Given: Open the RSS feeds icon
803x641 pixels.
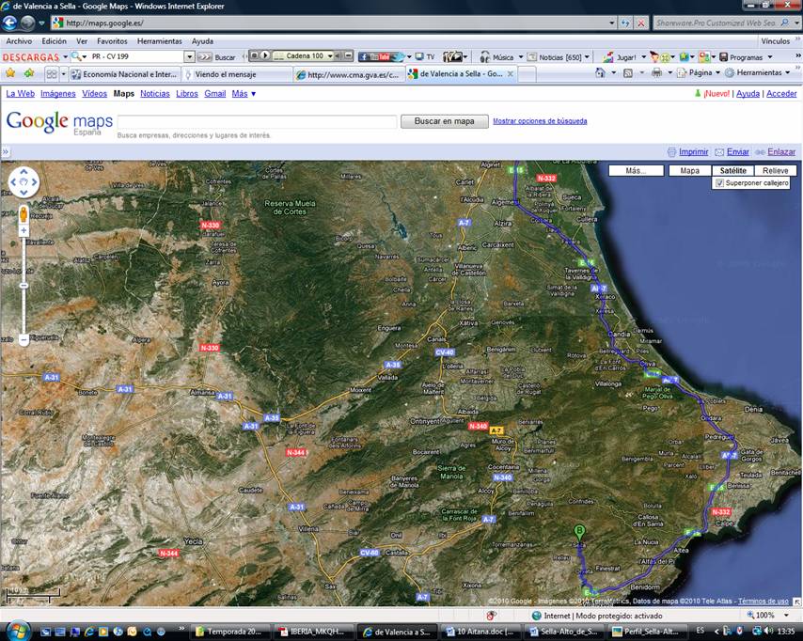Looking at the screenshot, I should click(x=628, y=73).
